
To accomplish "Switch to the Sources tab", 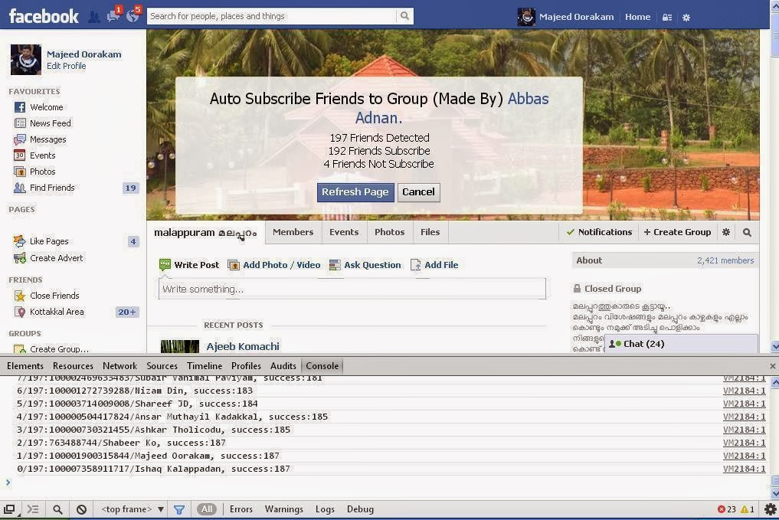I will click(x=162, y=366).
